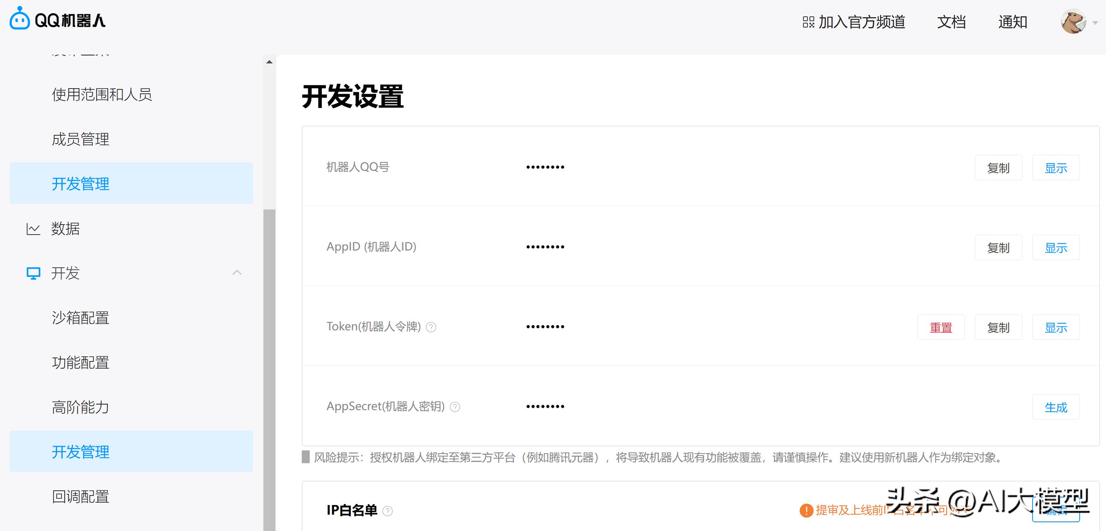Show the AppID value
The height and width of the screenshot is (531, 1106).
1056,248
